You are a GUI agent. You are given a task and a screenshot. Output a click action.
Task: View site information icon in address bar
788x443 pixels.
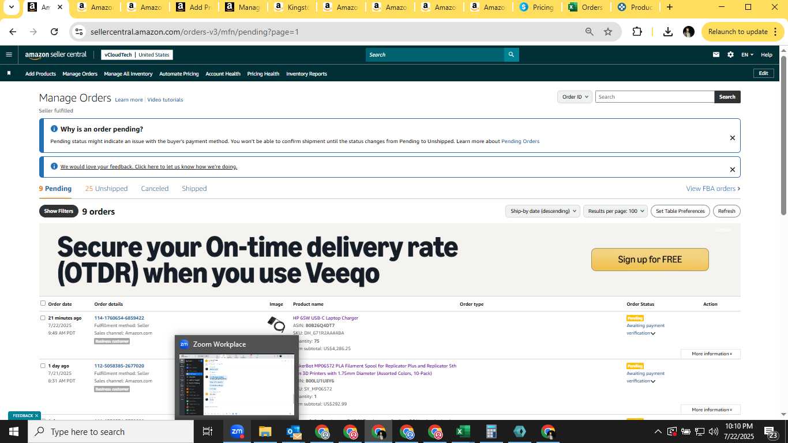[80, 32]
